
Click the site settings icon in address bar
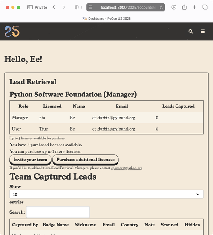click(x=91, y=7)
